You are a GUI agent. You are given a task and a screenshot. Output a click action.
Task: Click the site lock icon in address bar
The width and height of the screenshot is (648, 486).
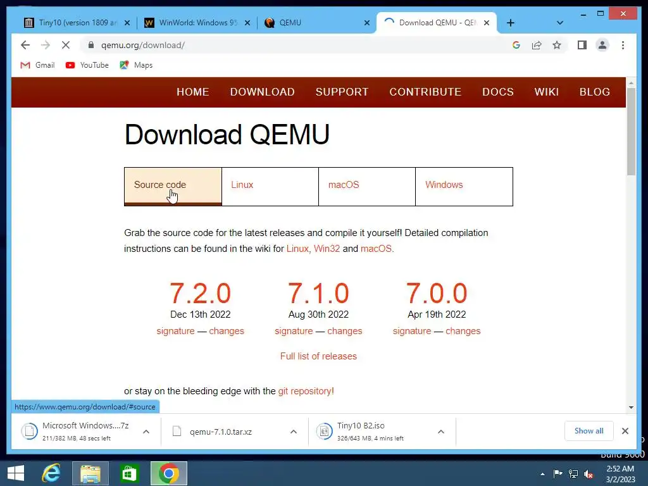pos(91,45)
